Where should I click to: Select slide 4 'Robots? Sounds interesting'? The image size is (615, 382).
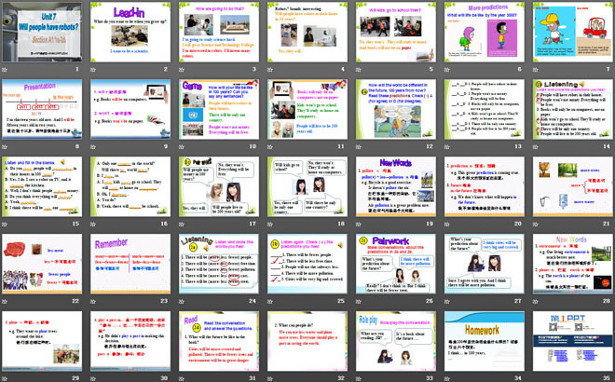click(307, 33)
